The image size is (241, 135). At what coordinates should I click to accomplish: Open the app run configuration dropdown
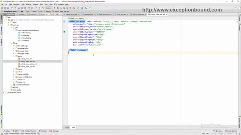[49, 8]
